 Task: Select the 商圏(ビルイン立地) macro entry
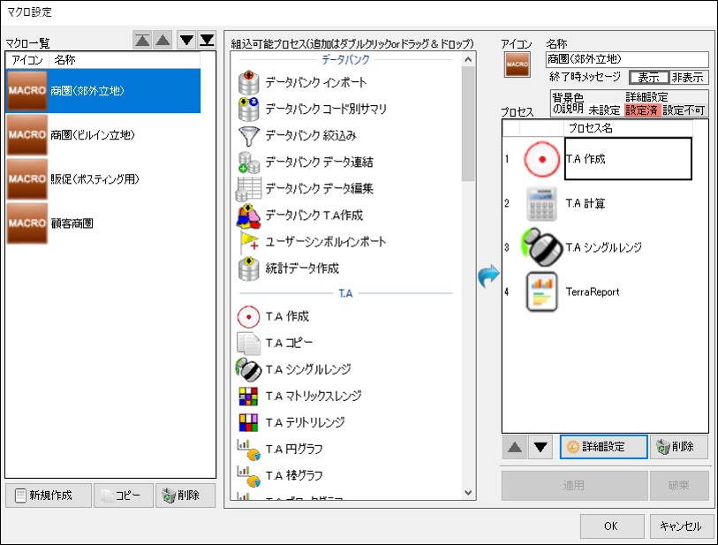coord(103,134)
